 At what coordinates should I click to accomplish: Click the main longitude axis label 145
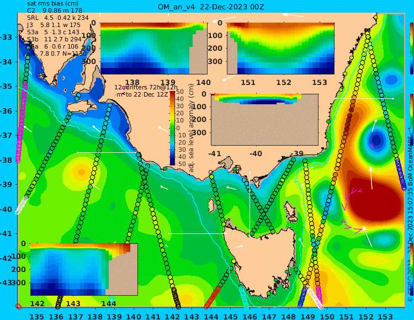[230, 317]
